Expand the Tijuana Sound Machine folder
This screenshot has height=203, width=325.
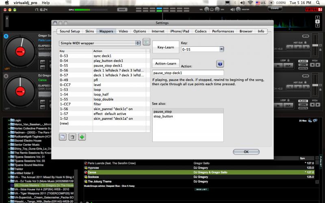click(x=9, y=165)
